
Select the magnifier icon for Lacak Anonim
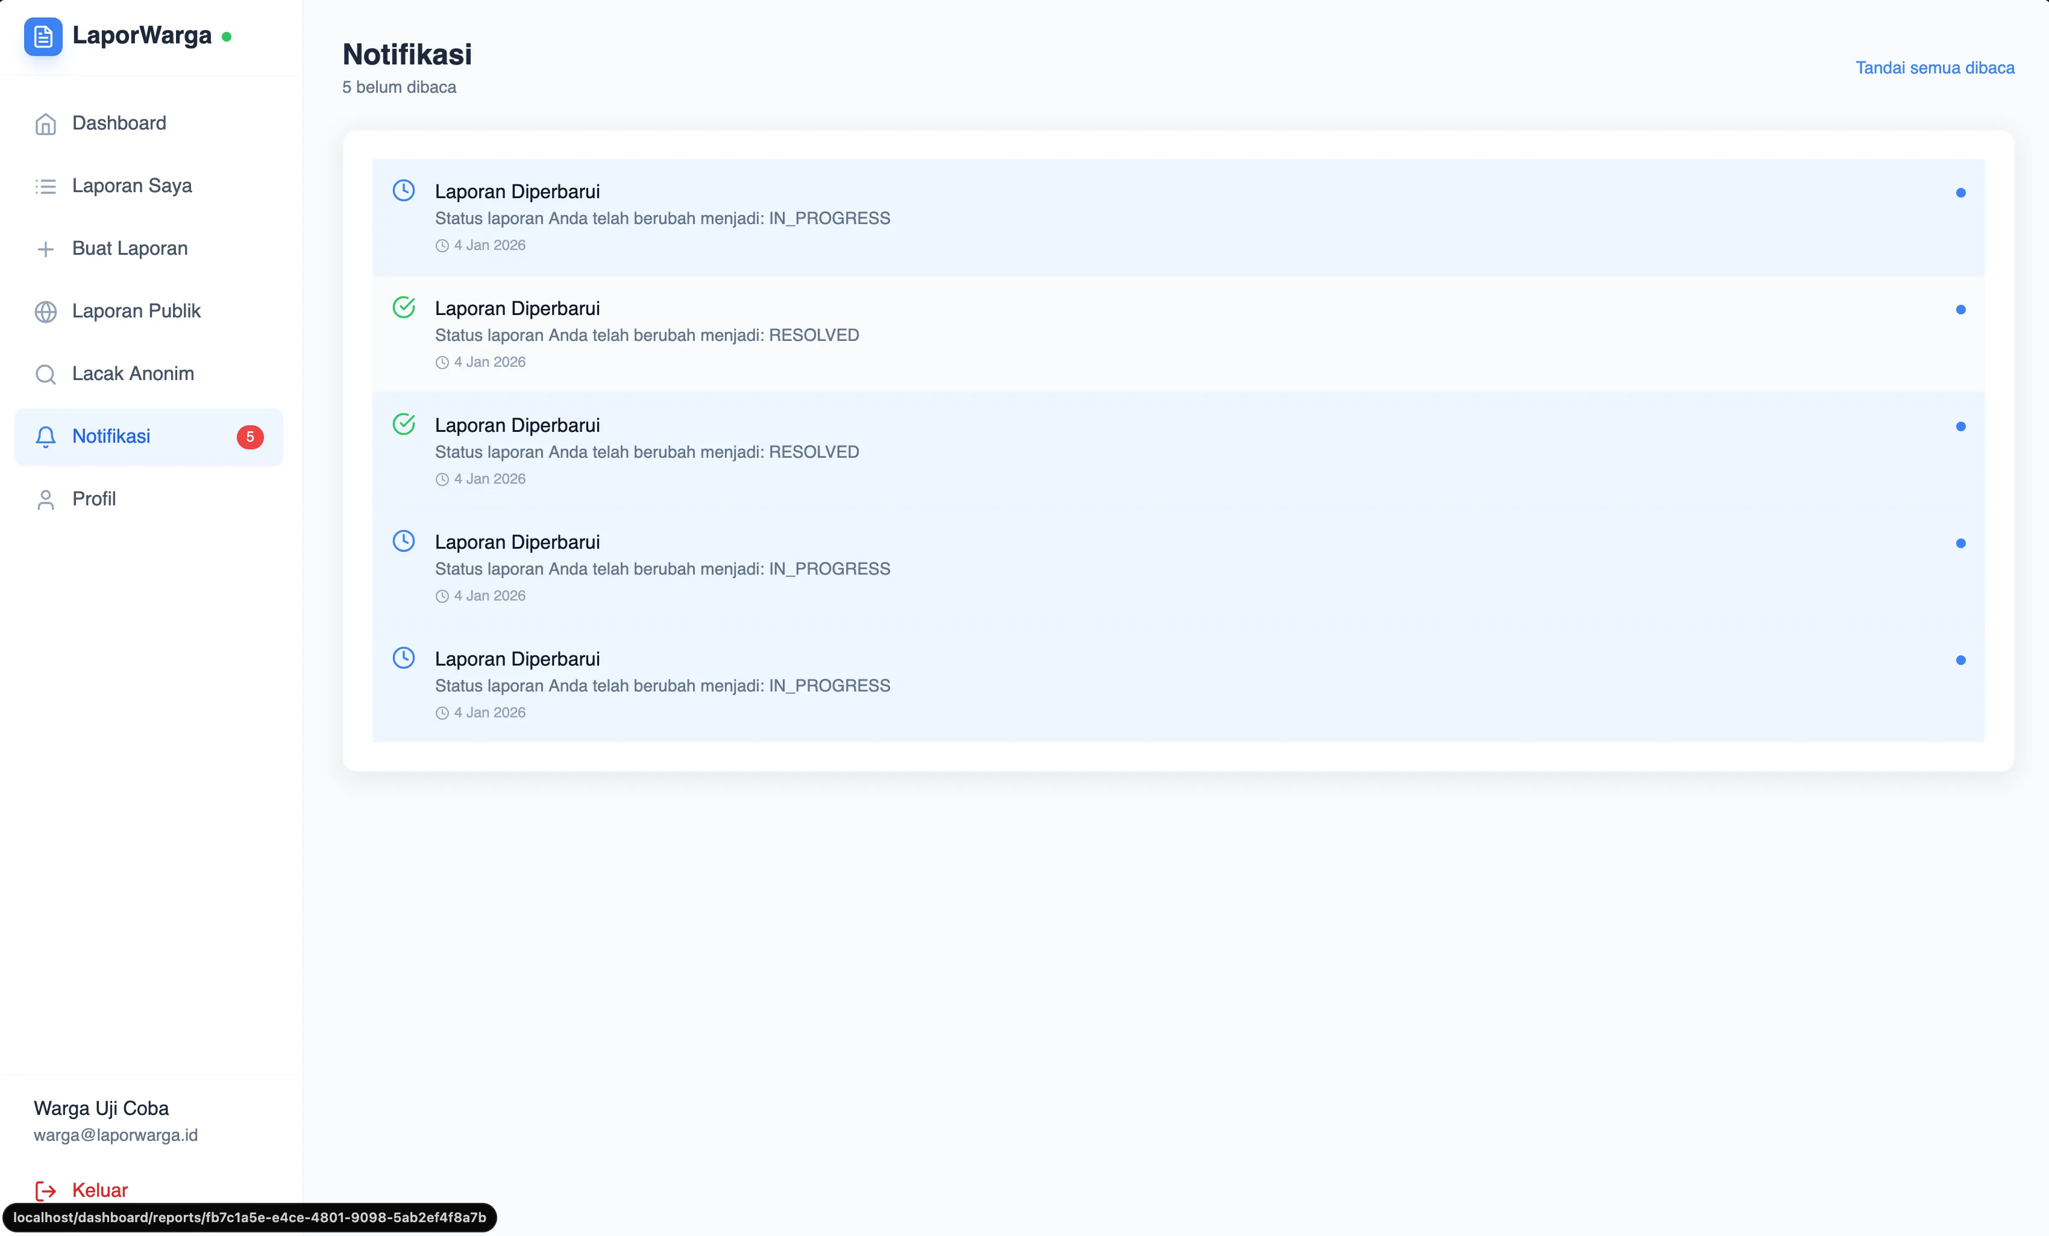(x=46, y=374)
